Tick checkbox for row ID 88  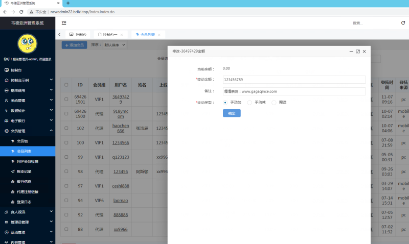pos(66,229)
